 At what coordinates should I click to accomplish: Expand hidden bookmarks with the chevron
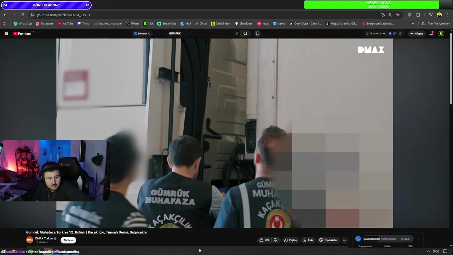(413, 24)
